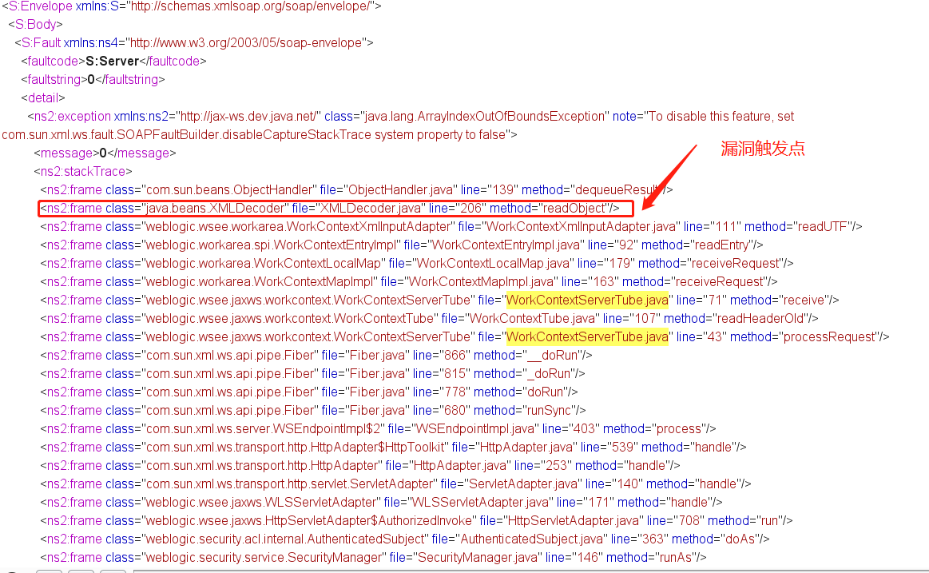Click highlighted WorkContextServerTube.java on line 71 frame
The width and height of the screenshot is (929, 573).
(587, 300)
